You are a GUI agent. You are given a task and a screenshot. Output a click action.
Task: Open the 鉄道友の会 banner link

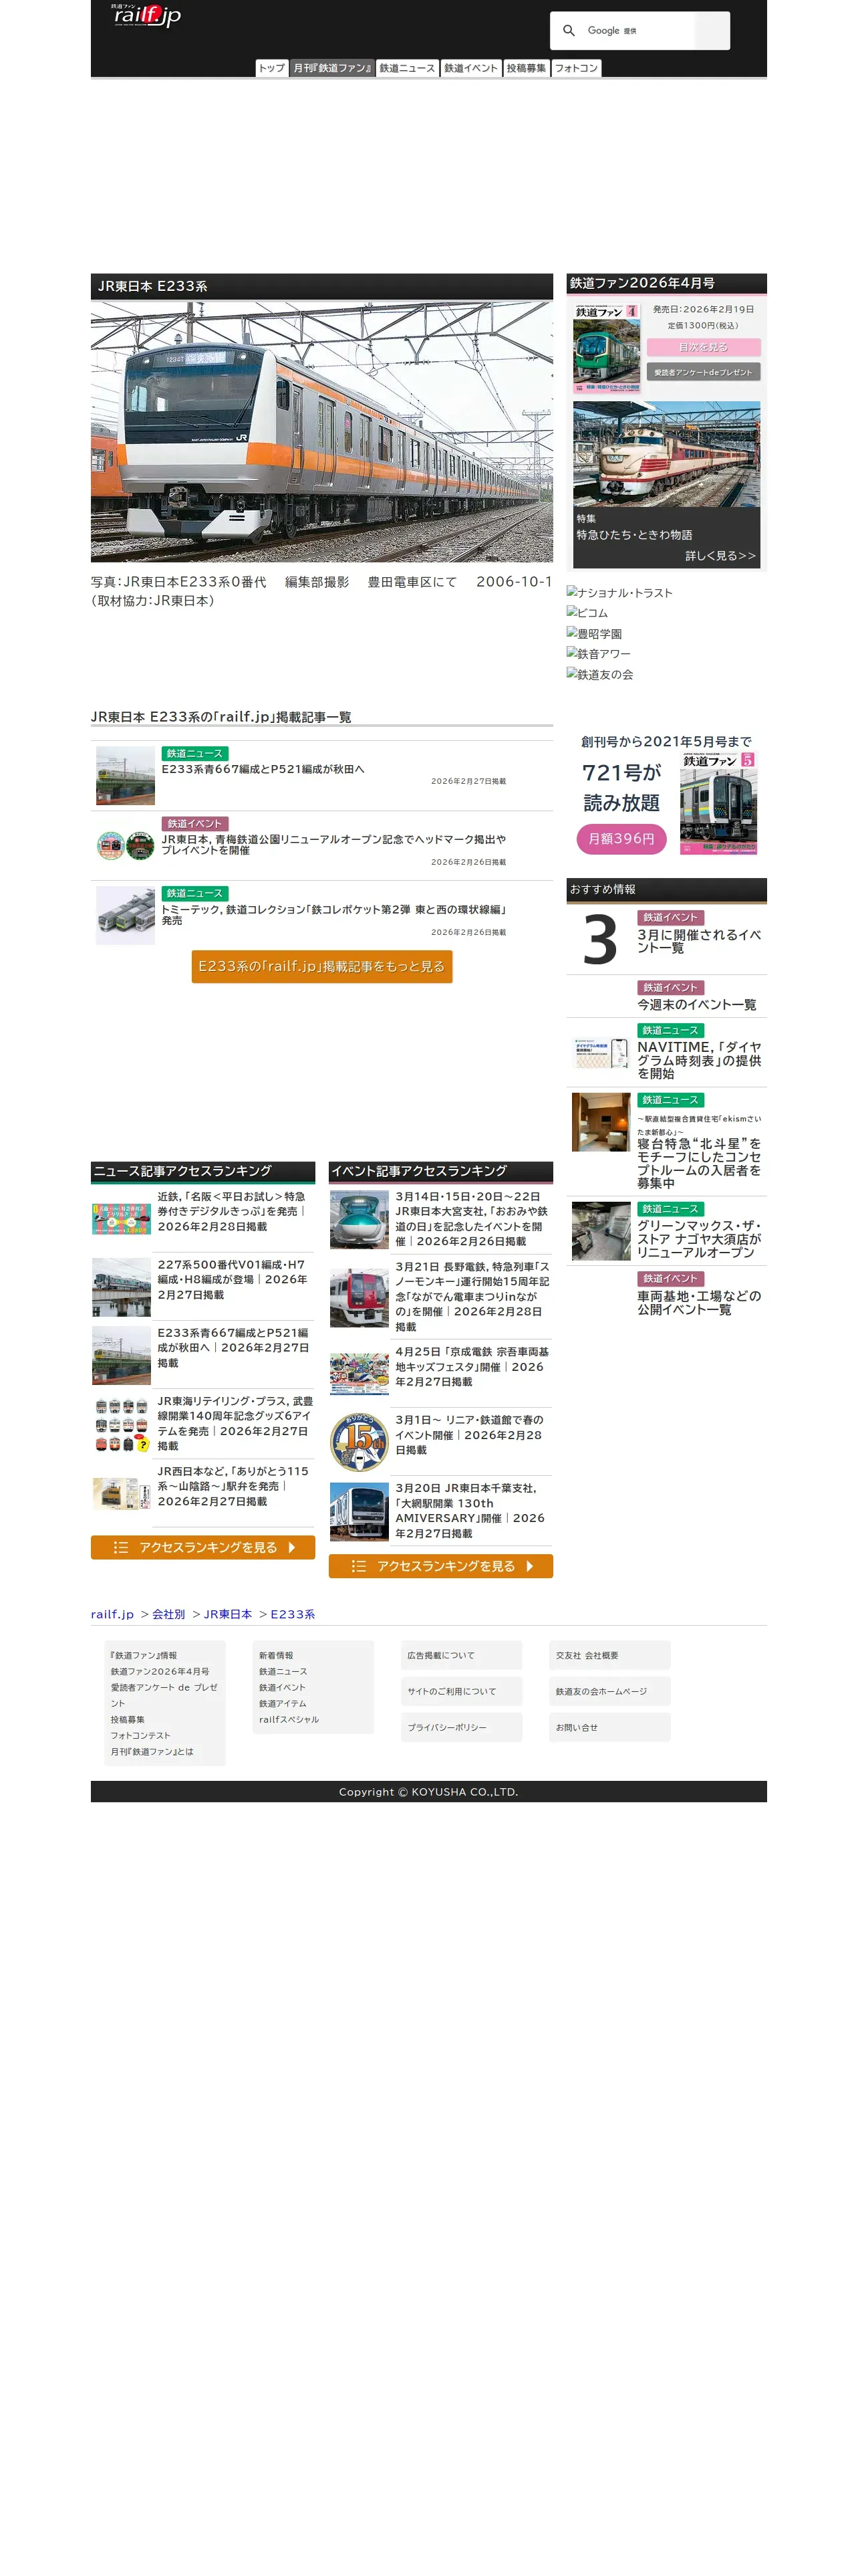point(599,674)
